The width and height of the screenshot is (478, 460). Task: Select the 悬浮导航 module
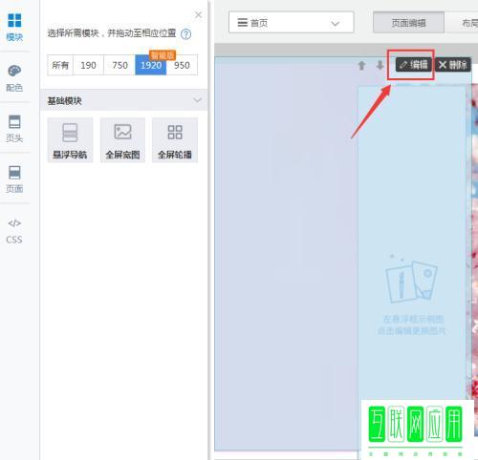70,140
